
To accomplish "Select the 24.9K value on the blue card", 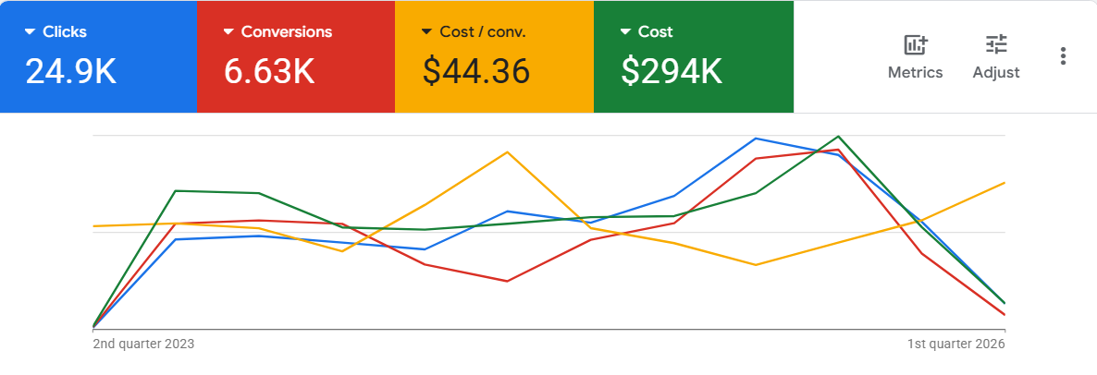I will point(71,71).
